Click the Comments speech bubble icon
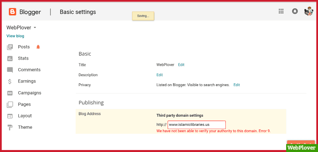The image size is (318, 152). click(x=10, y=70)
